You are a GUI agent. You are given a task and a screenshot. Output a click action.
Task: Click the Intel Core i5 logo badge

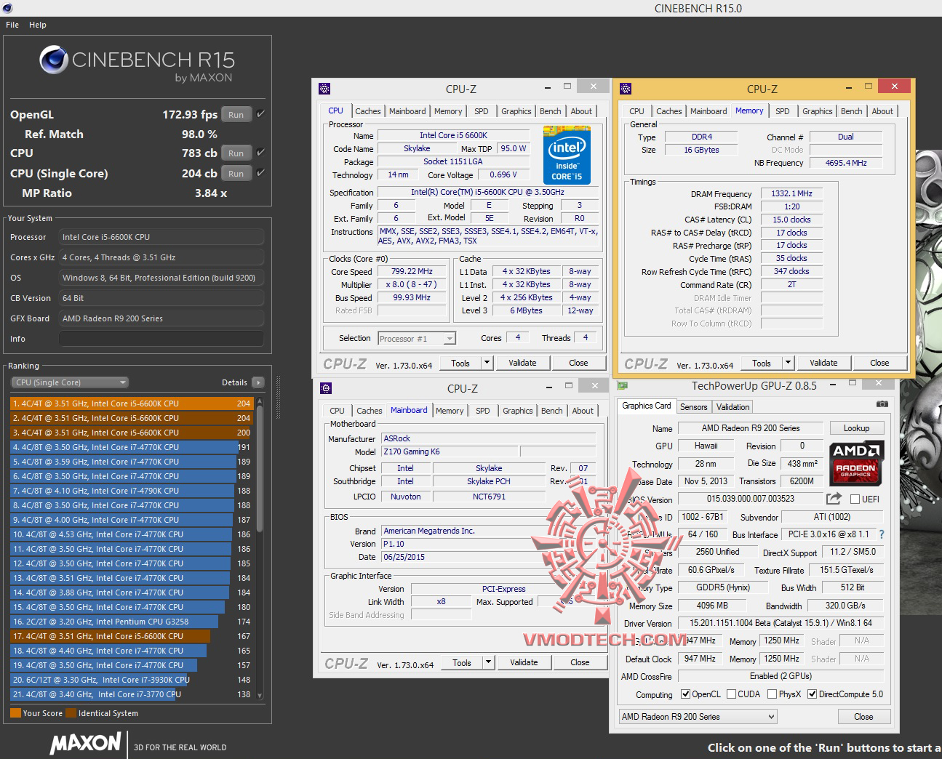[567, 155]
